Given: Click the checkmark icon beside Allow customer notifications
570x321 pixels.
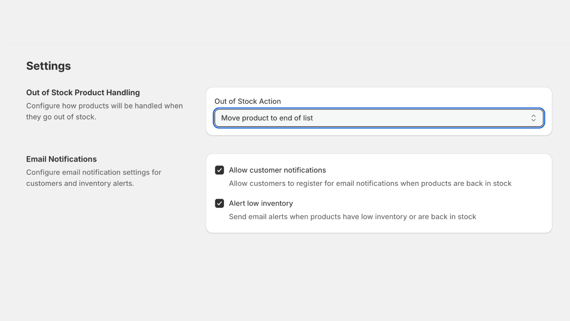Looking at the screenshot, I should (x=219, y=170).
